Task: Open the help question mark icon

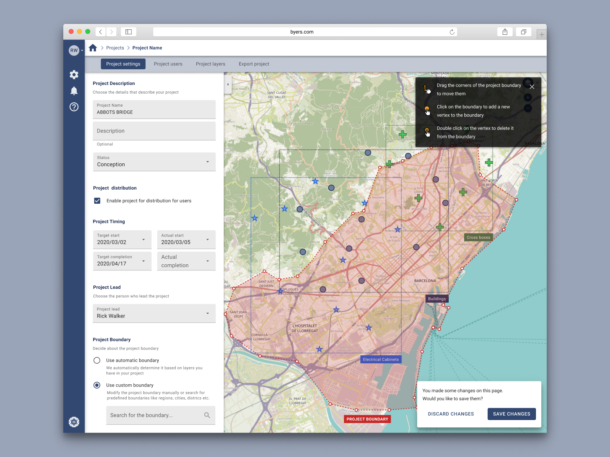Action: [x=74, y=107]
